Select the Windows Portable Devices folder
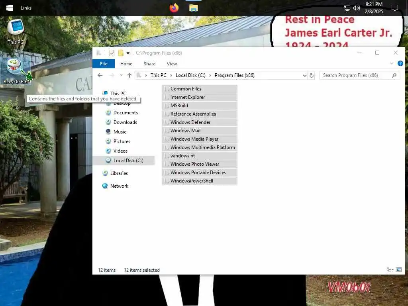This screenshot has width=408, height=306. pyautogui.click(x=200, y=173)
